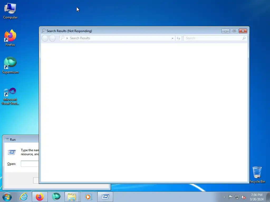Screen dimensions: 270x202
Task: Open the Action Center flag icon
Action: (x=230, y=197)
